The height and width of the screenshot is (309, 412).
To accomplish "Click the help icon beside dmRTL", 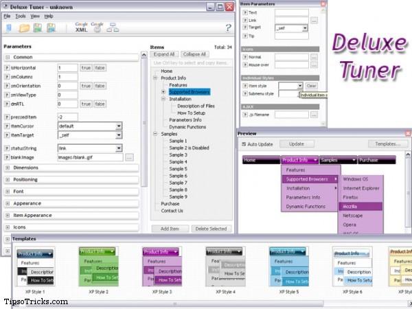I will pyautogui.click(x=7, y=104).
